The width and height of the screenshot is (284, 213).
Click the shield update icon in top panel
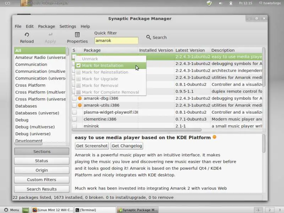click(x=209, y=3)
